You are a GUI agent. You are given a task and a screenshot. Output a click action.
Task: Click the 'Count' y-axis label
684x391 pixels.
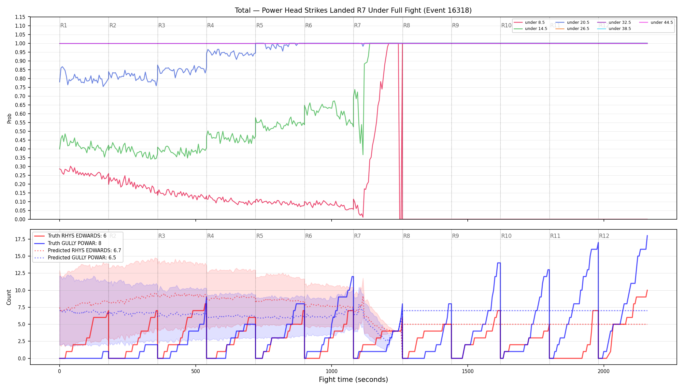[x=9, y=297]
